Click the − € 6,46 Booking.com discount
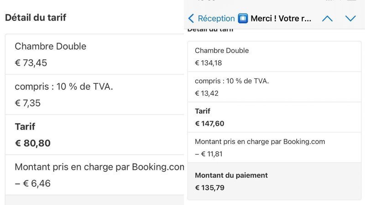365x205 pixels. pos(32,184)
